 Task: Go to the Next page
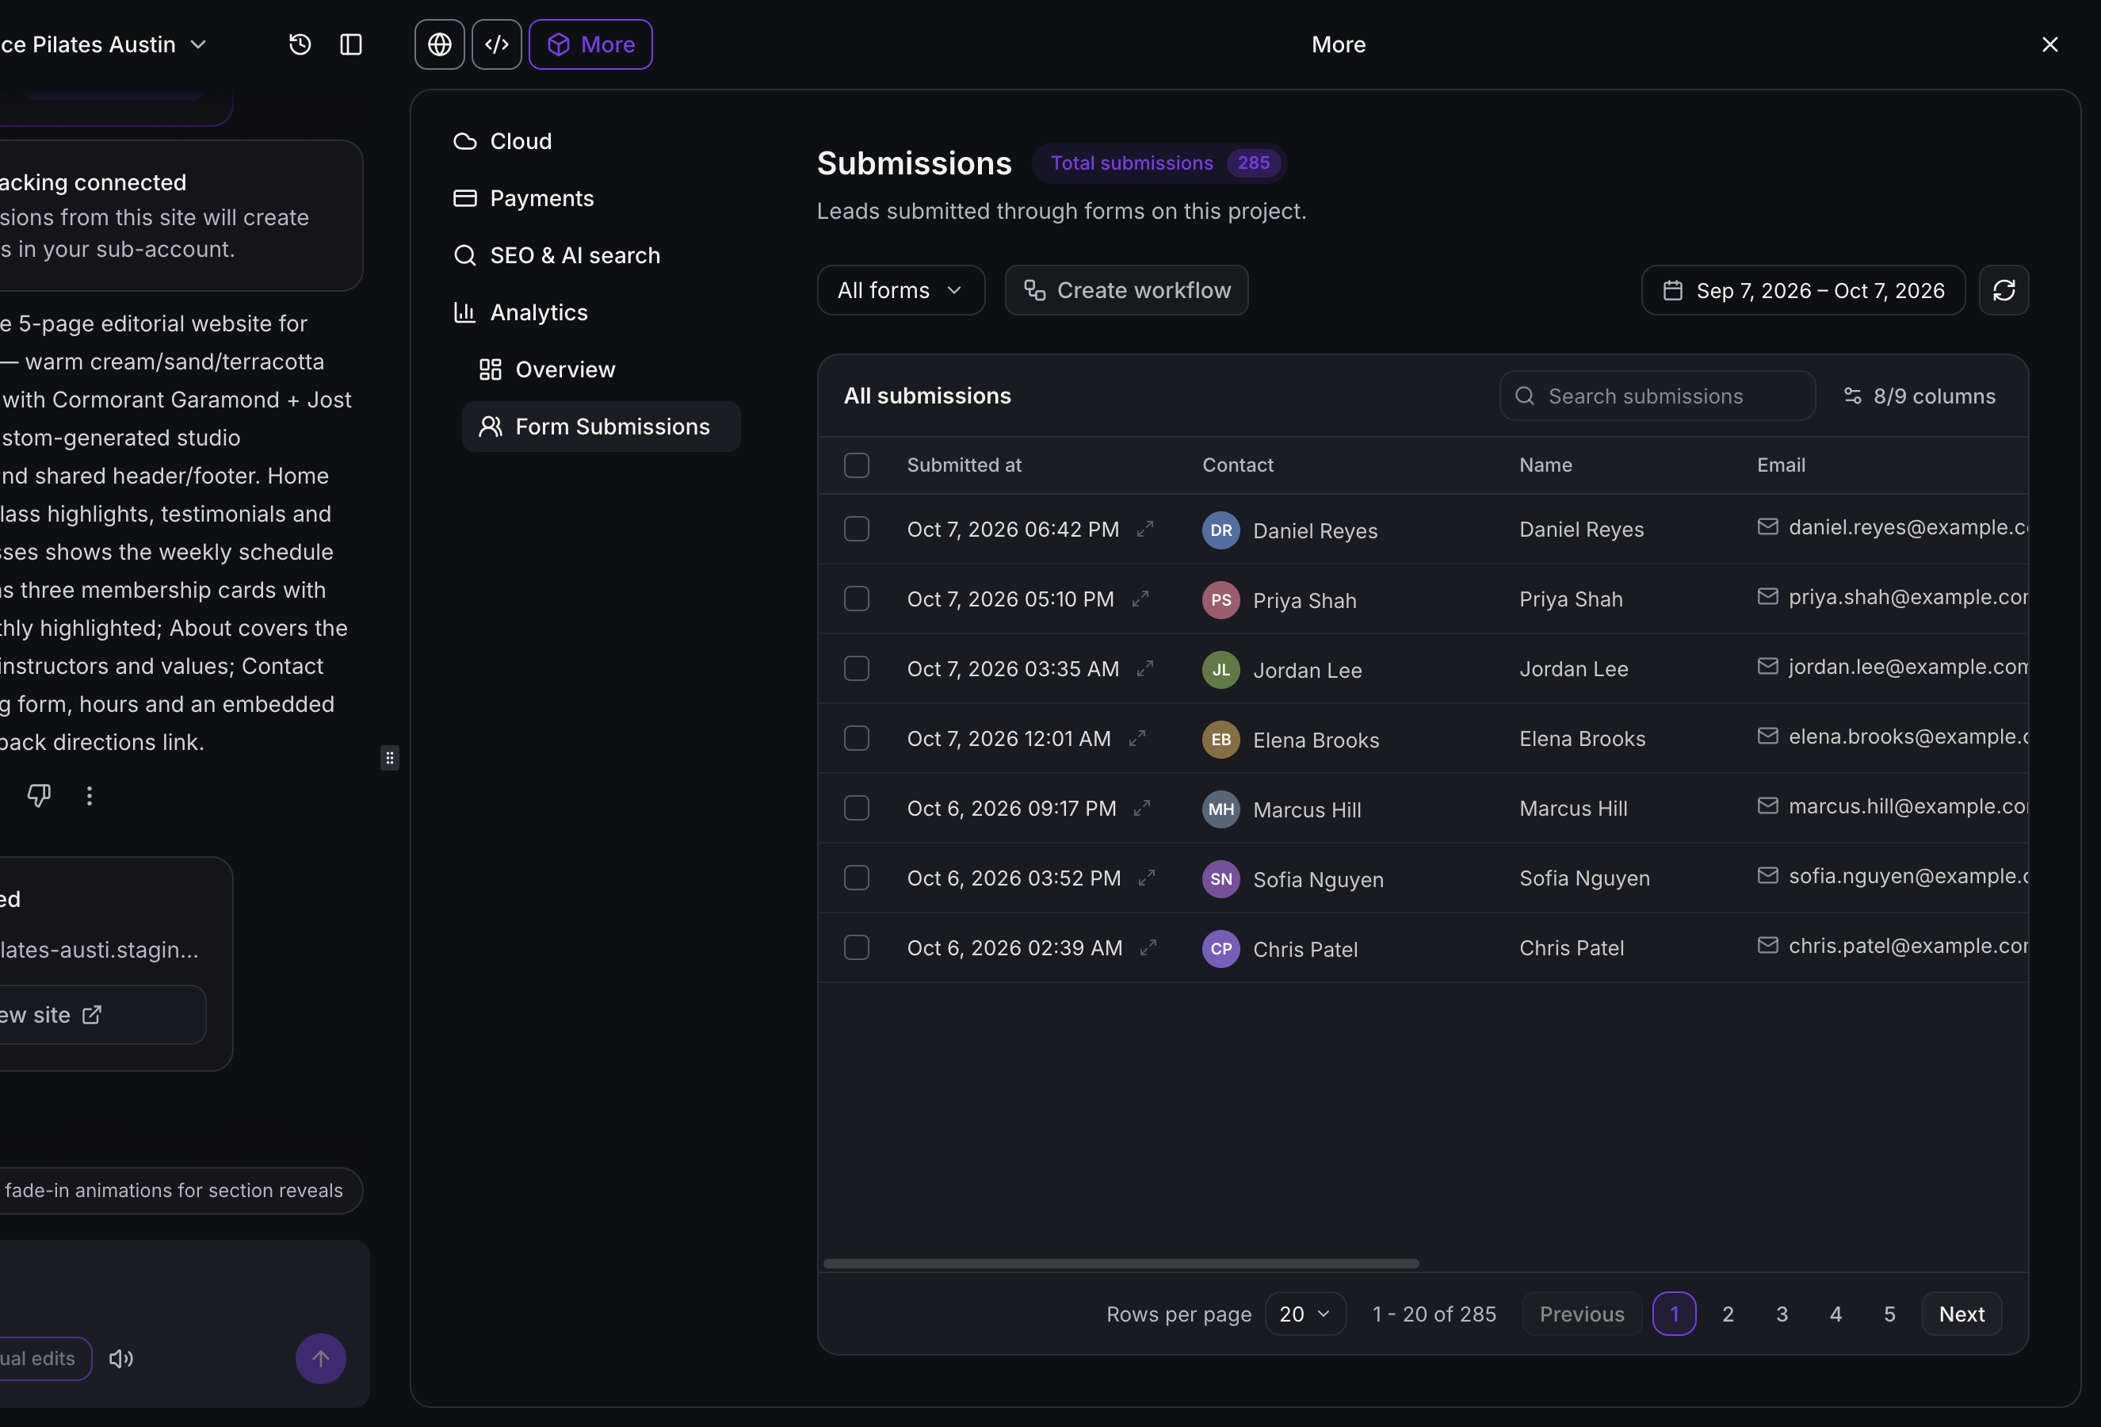(1962, 1314)
